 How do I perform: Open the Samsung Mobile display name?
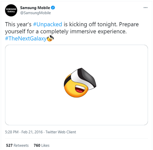(x=35, y=8)
